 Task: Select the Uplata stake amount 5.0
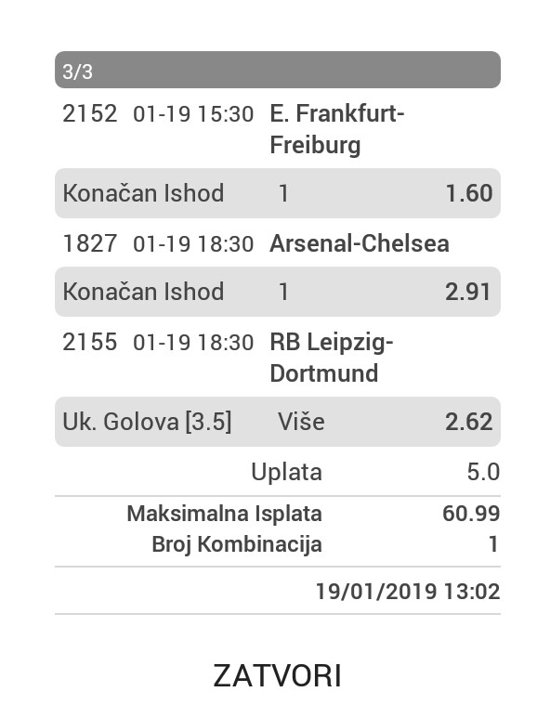click(x=483, y=472)
